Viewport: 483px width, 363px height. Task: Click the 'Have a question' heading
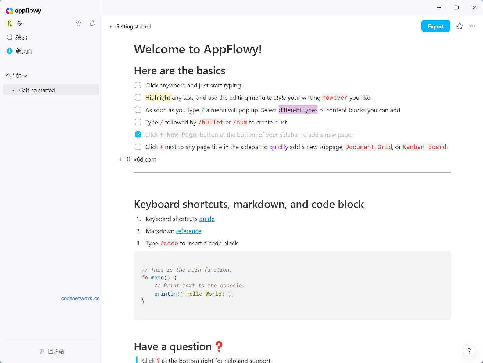pos(179,347)
